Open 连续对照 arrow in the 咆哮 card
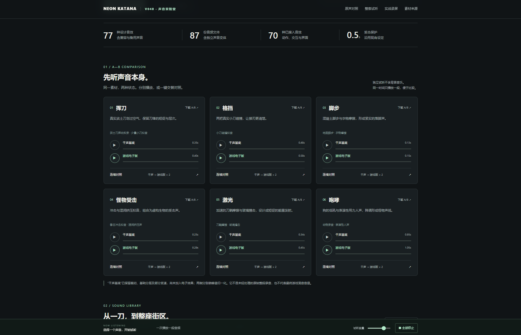Screen dimensions: 521x335 410,267
